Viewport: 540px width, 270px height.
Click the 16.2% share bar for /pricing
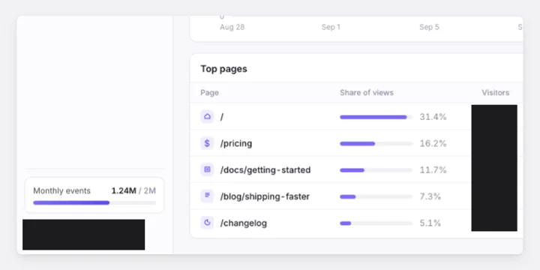[376, 143]
